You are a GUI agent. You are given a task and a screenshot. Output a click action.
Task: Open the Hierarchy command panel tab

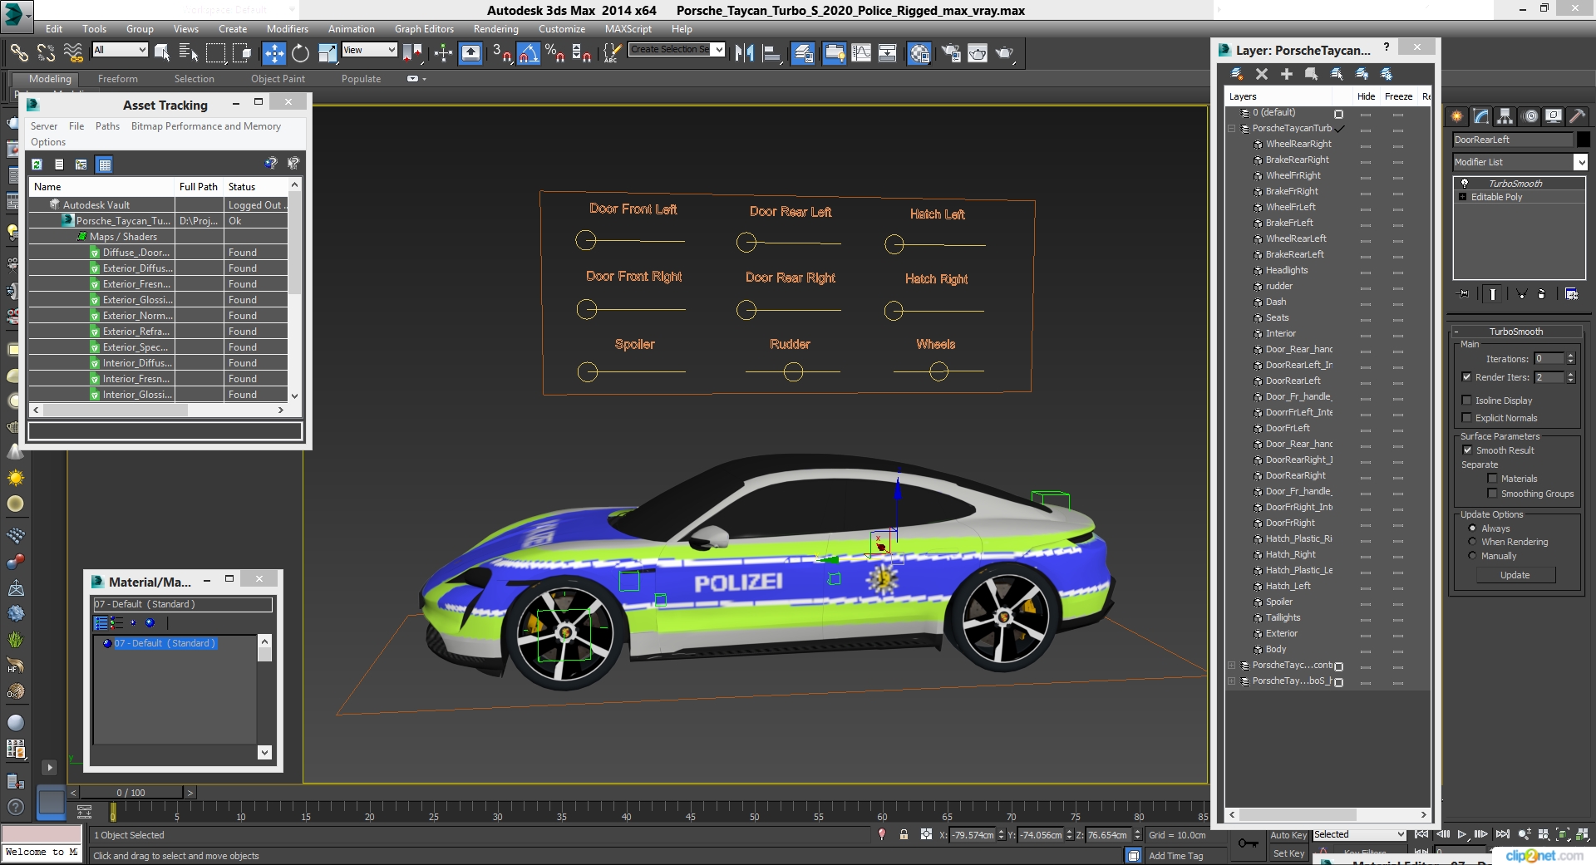(1505, 116)
